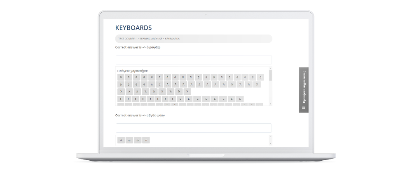Click the KEYBOARDS page heading
The width and height of the screenshot is (412, 173).
133,28
